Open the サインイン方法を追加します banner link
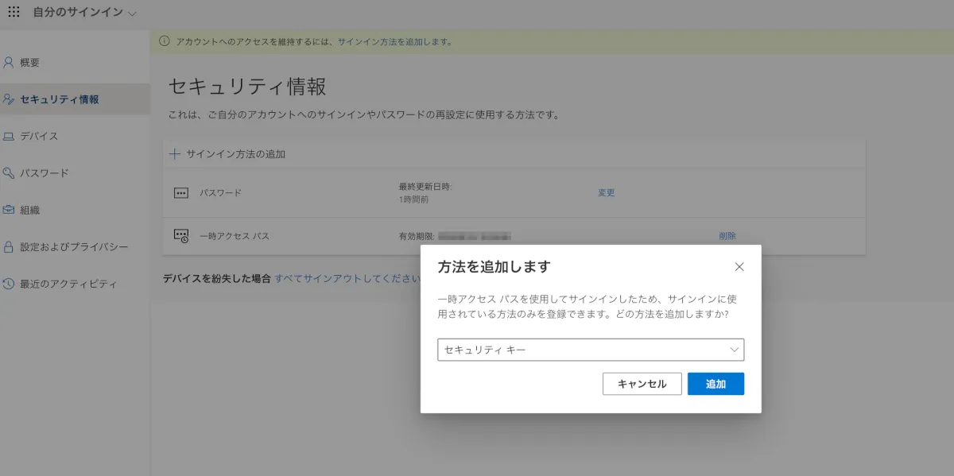This screenshot has width=954, height=476. coord(395,41)
